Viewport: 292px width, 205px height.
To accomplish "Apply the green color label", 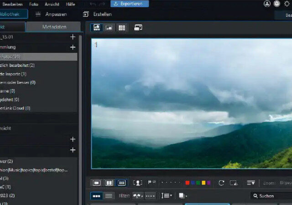I will pyautogui.click(x=198, y=183).
